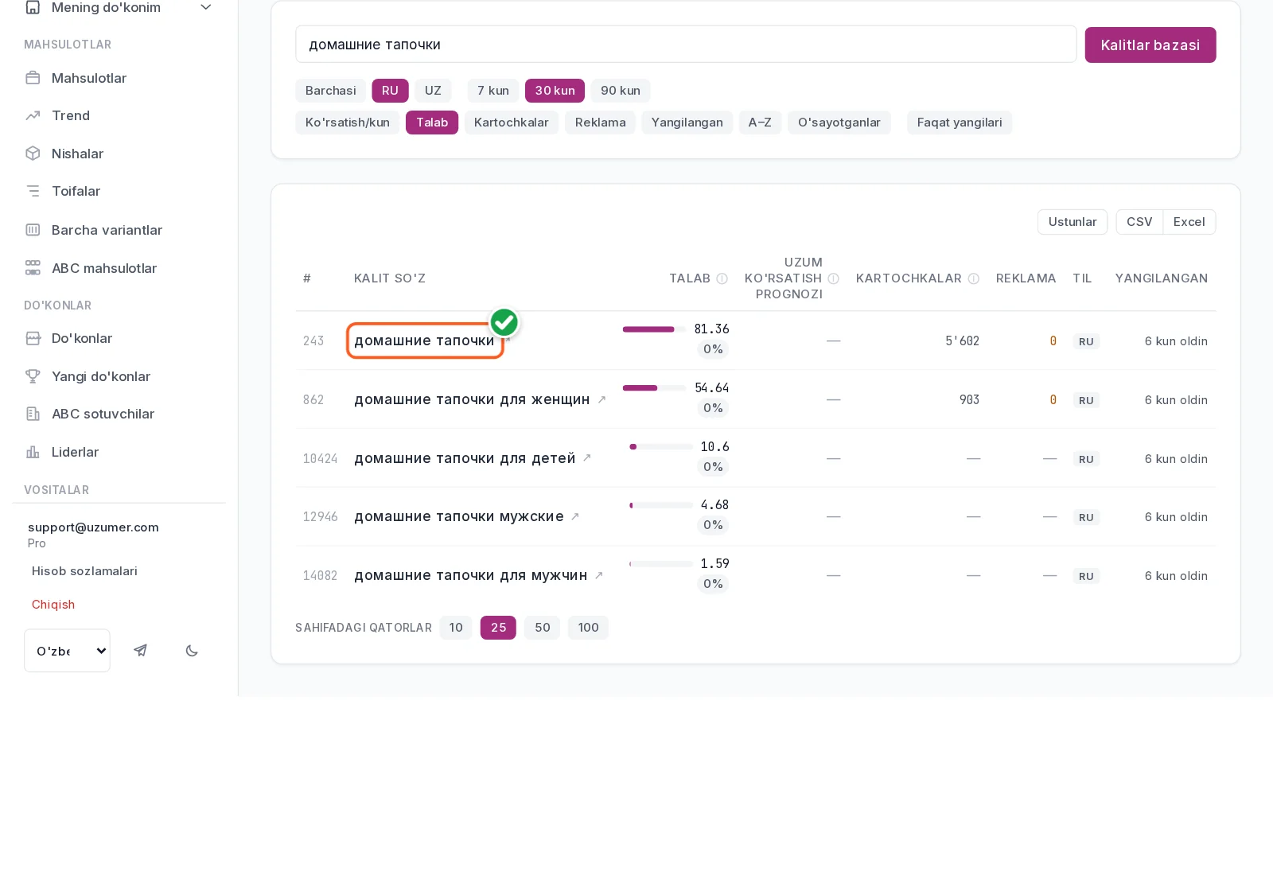Click the Trend sidebar icon
The height and width of the screenshot is (895, 1273).
click(x=33, y=115)
